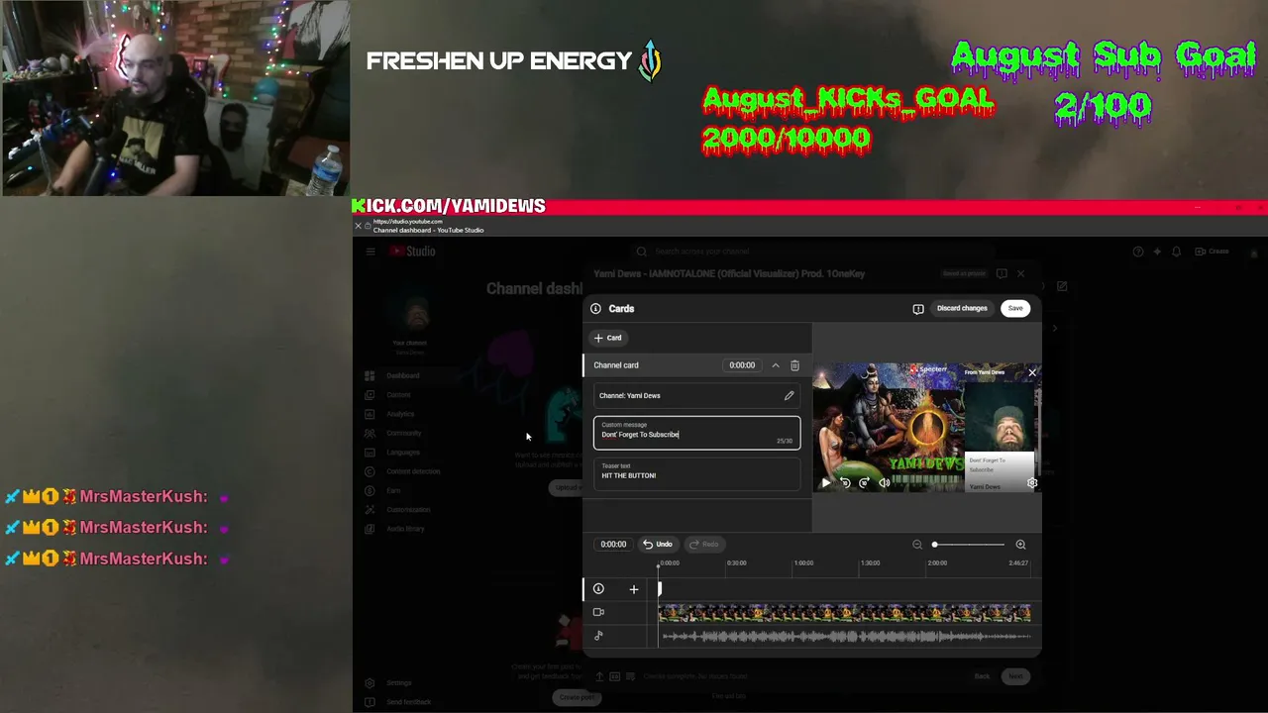
Task: Click the timeline current time field
Action: pos(613,545)
